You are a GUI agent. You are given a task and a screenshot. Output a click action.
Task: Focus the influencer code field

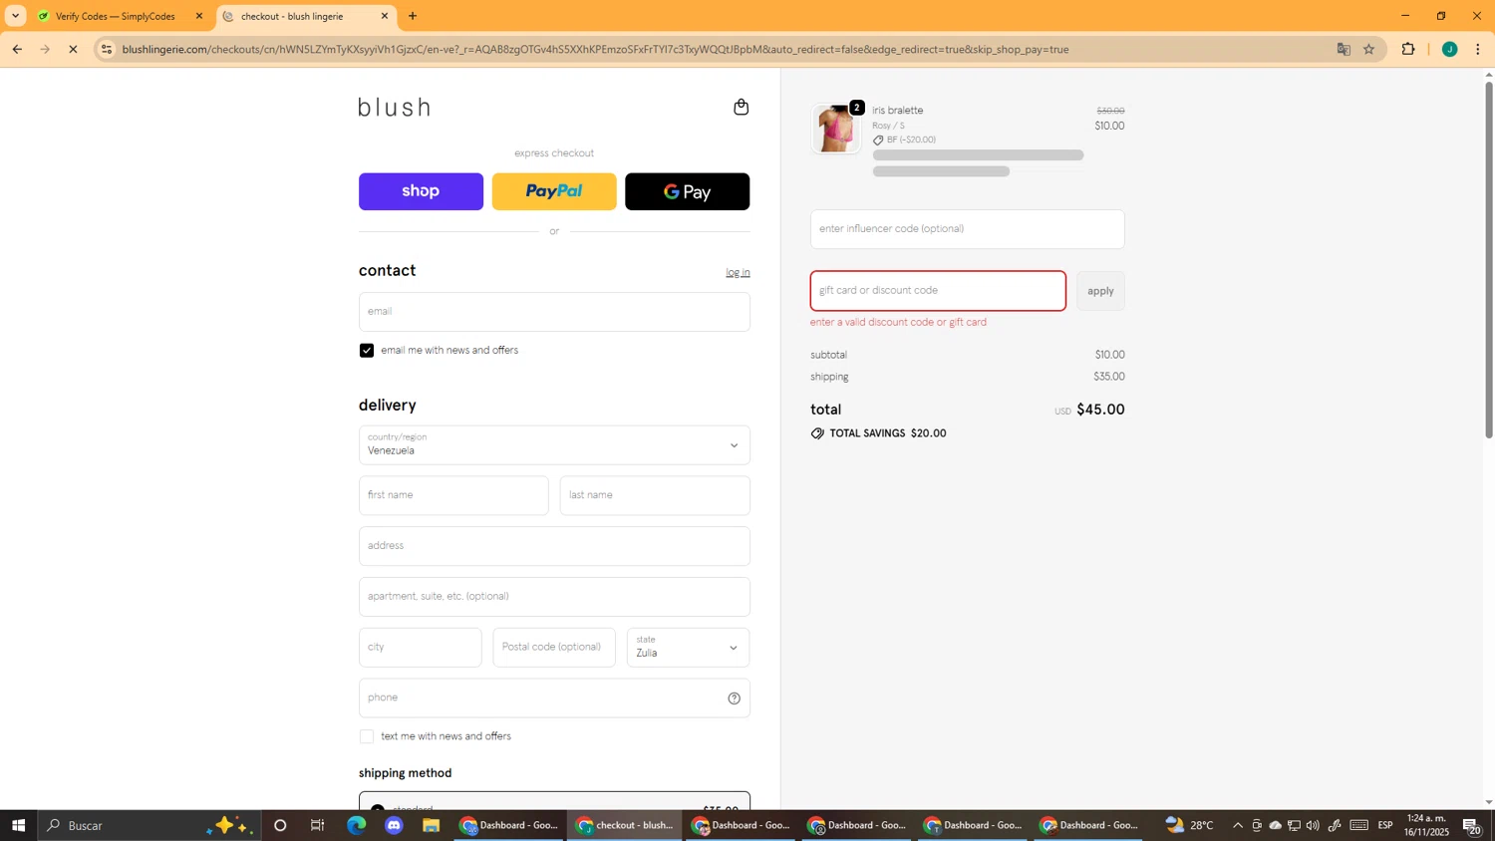(967, 229)
